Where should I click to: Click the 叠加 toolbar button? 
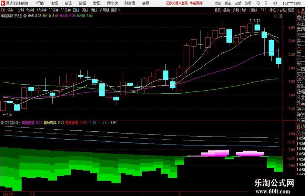[x=227, y=10]
